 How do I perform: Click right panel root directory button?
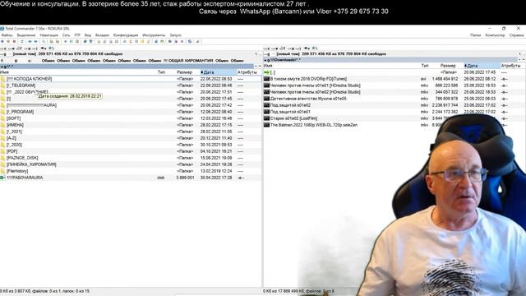point(520,54)
